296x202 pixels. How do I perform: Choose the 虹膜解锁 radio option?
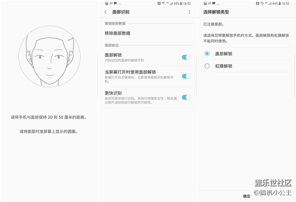point(207,66)
